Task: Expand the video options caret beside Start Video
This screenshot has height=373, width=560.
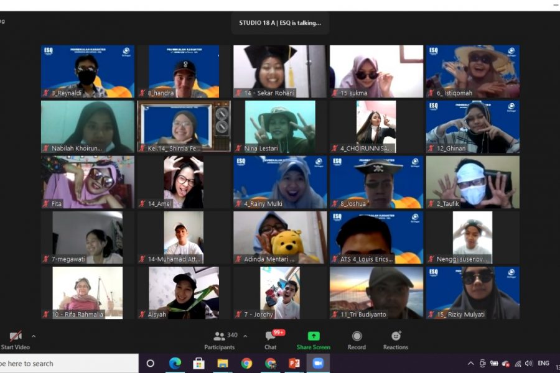Action: (34, 336)
